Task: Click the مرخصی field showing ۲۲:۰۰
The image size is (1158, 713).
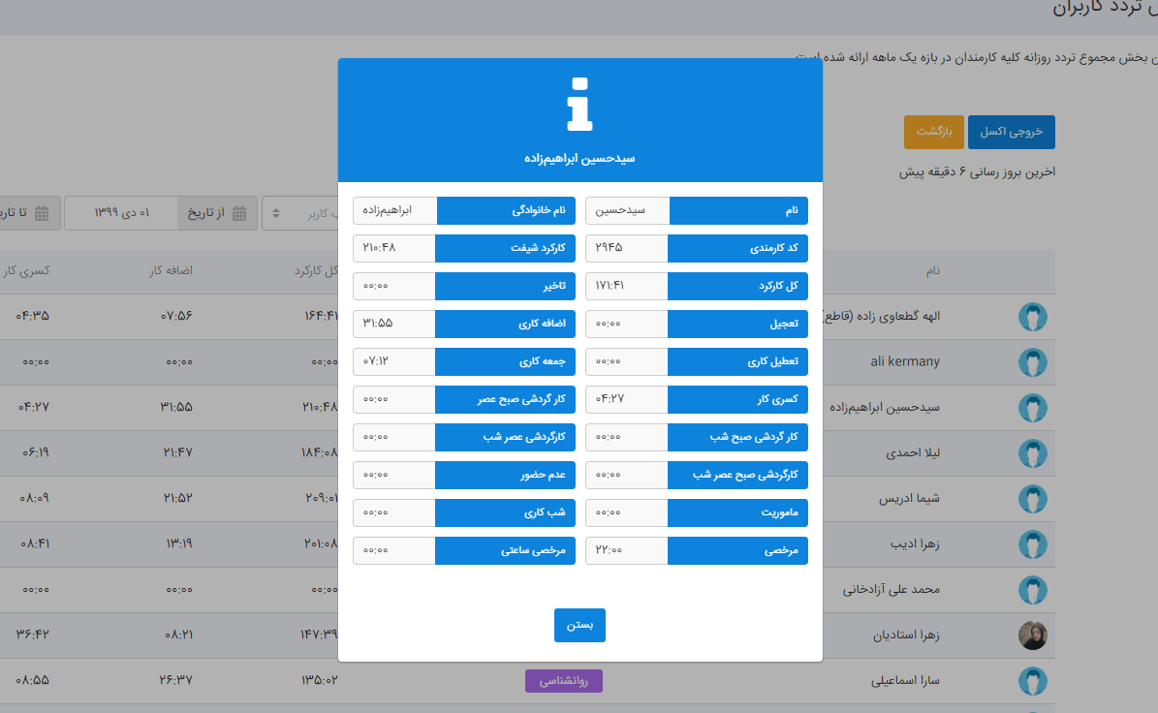Action: click(626, 550)
